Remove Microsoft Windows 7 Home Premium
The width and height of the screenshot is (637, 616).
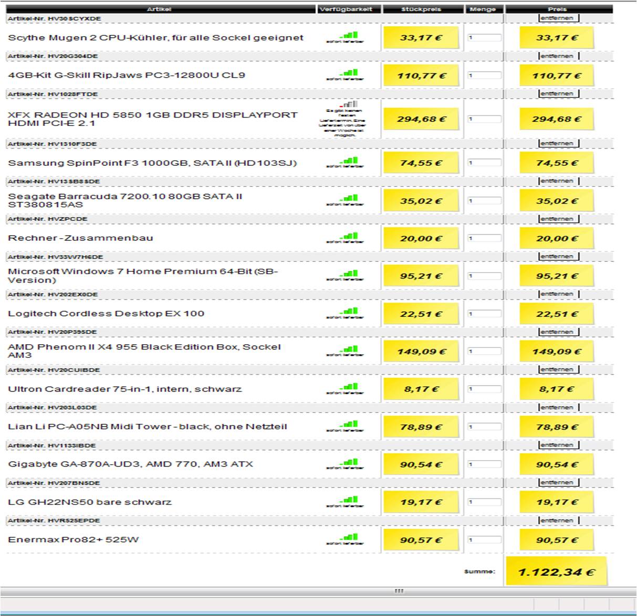pos(559,257)
